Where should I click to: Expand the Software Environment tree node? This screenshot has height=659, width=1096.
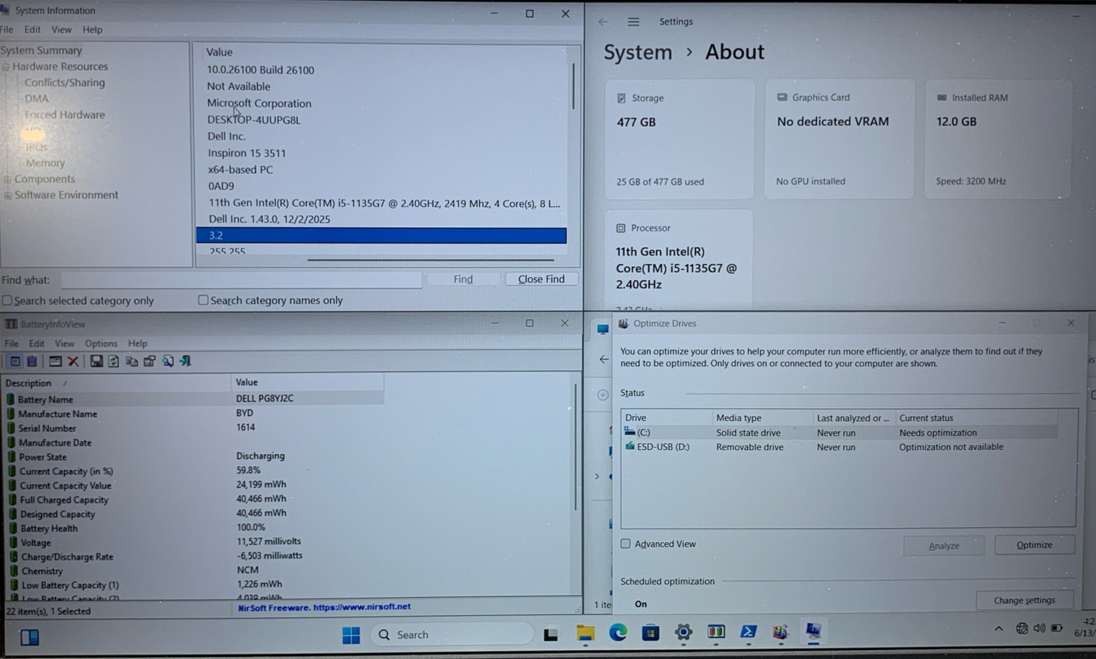[x=8, y=196]
